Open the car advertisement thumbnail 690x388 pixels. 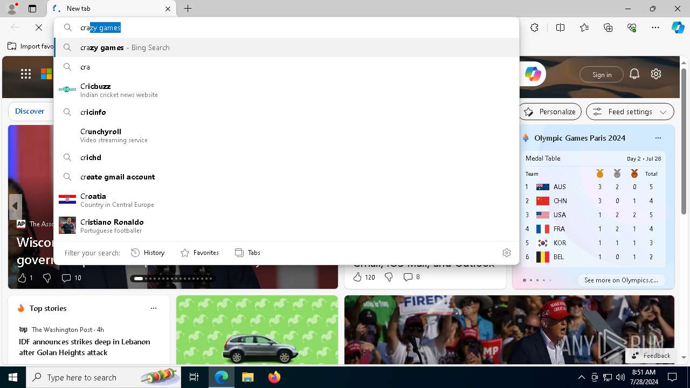(x=257, y=330)
